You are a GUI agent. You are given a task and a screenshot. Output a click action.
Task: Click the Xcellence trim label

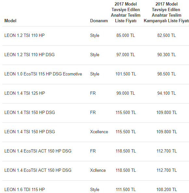(x=99, y=132)
